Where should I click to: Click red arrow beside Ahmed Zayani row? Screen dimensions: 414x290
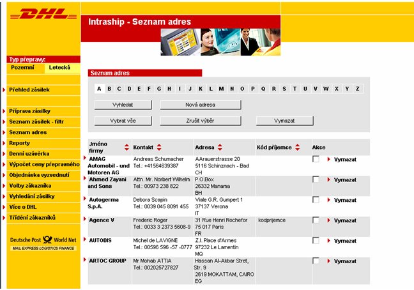coord(85,178)
